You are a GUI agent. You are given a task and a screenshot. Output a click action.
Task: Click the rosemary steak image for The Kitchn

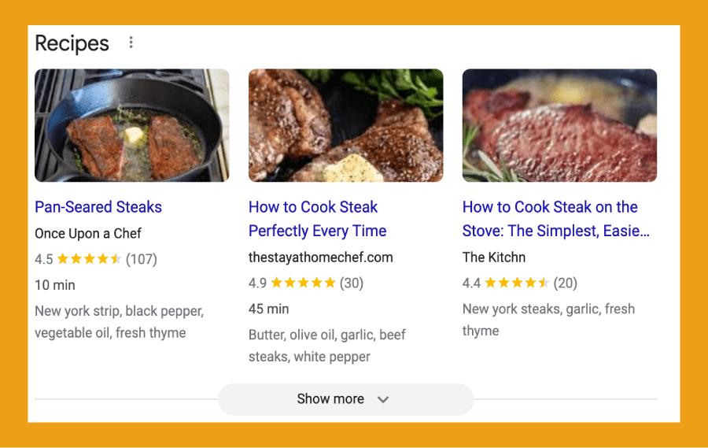[559, 126]
